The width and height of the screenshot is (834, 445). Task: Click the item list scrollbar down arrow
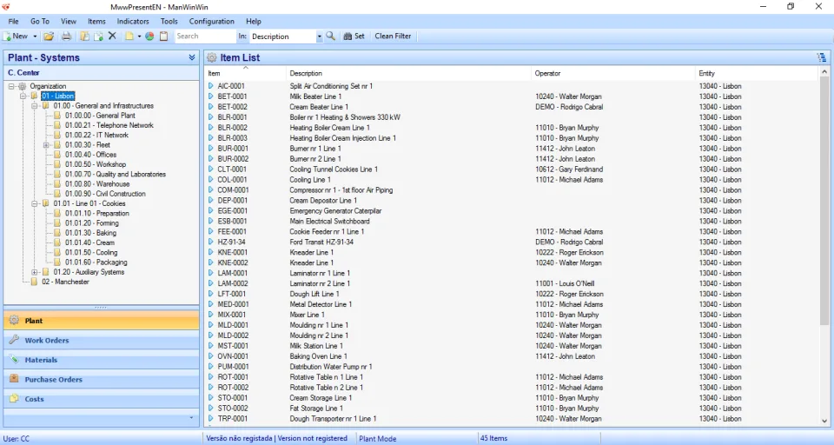(x=824, y=421)
